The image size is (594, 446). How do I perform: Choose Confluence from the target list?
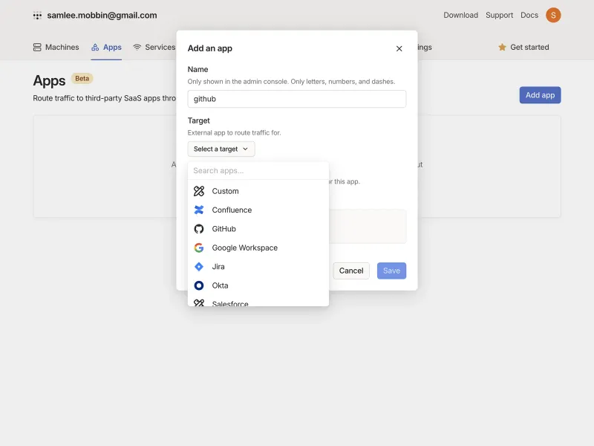coord(258,210)
